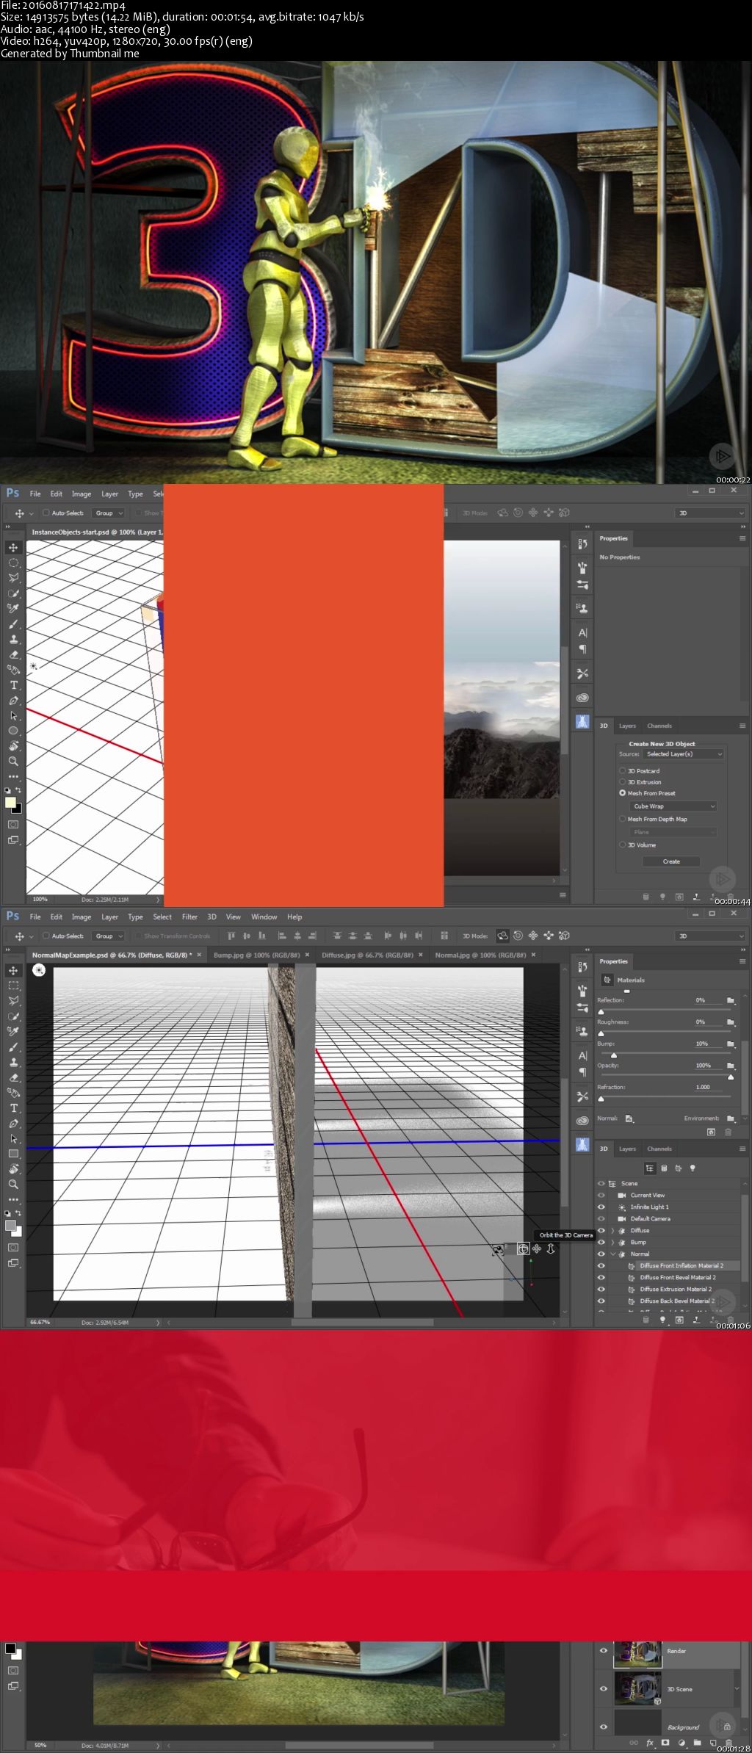Filter 3D panel by Lights in NormalMapExample.psd

[x=693, y=1168]
